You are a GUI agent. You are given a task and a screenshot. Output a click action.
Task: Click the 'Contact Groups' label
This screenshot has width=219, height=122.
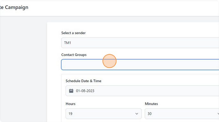click(x=74, y=55)
